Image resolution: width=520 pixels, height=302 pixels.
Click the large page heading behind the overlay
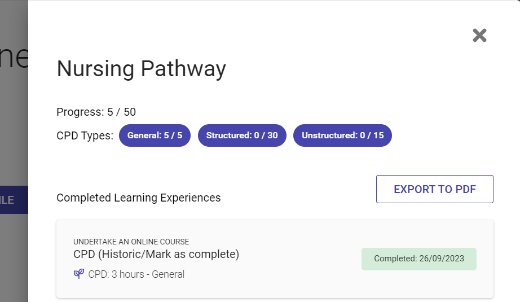coord(14,59)
